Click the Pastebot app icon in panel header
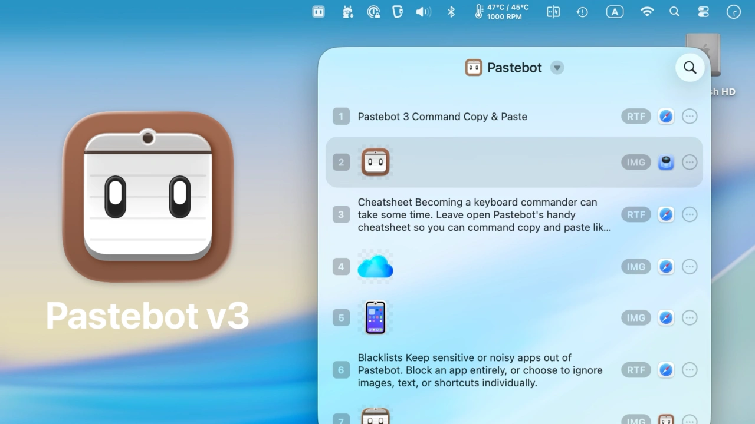 pos(474,68)
